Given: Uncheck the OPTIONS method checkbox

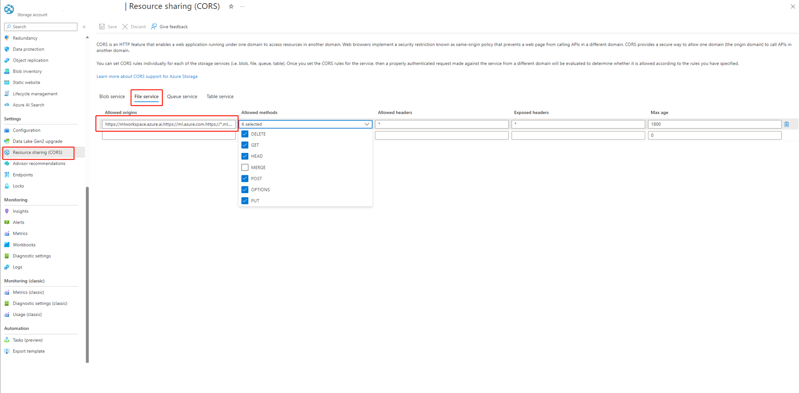Looking at the screenshot, I should tap(245, 190).
